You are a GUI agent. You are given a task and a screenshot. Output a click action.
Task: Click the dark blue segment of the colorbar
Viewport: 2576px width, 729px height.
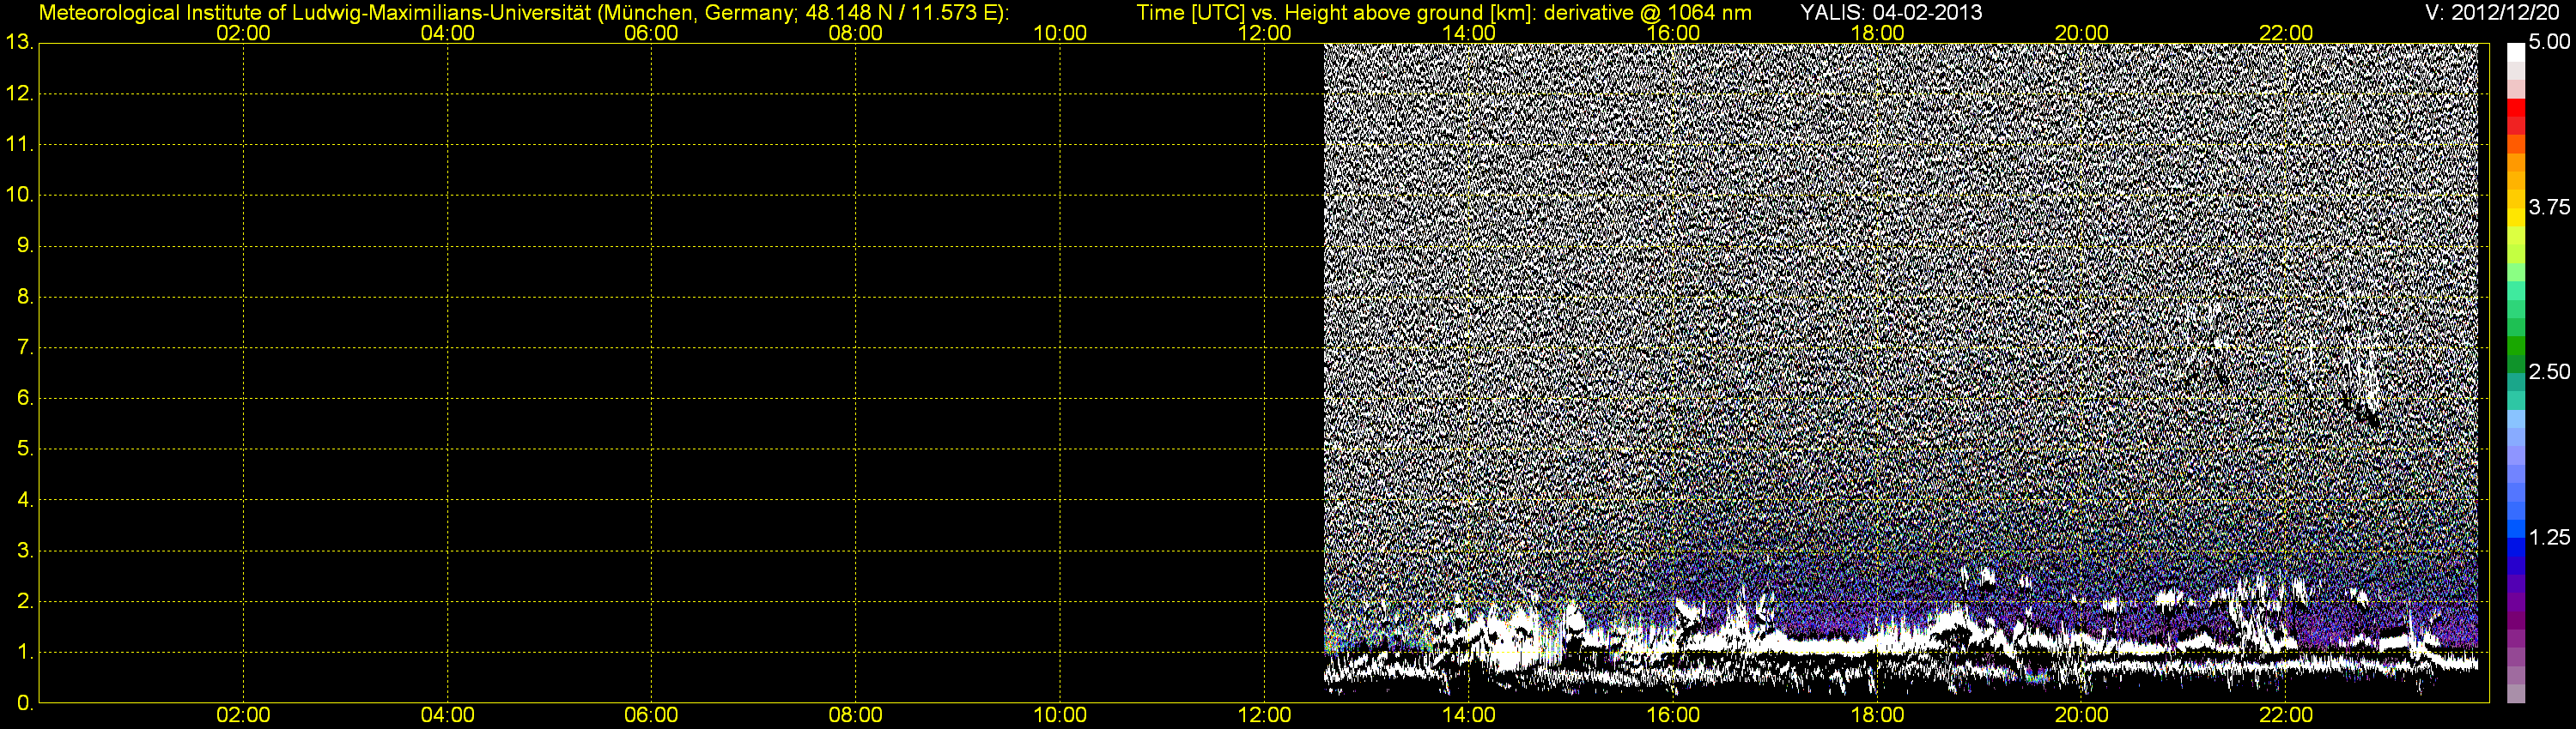(x=2516, y=564)
